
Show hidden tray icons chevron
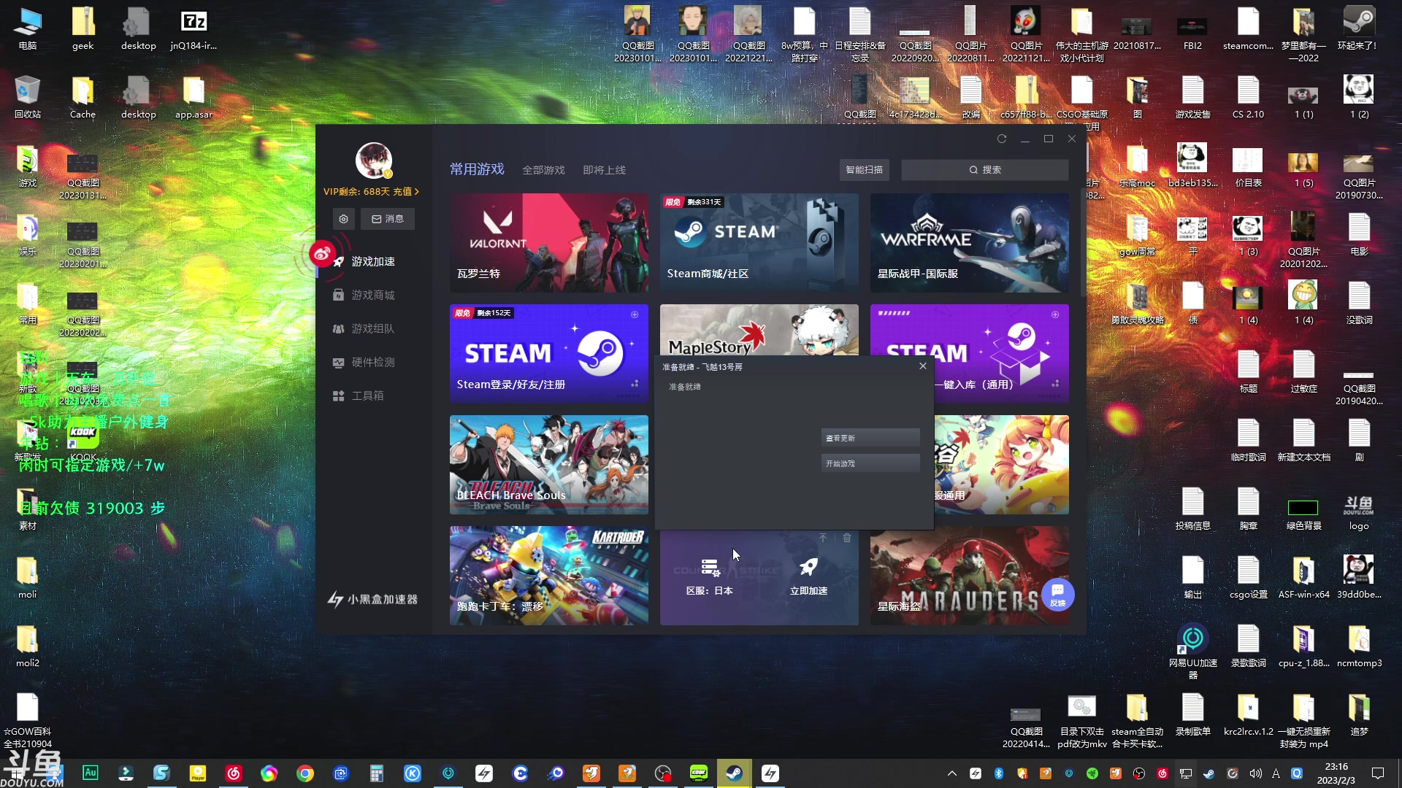(951, 773)
